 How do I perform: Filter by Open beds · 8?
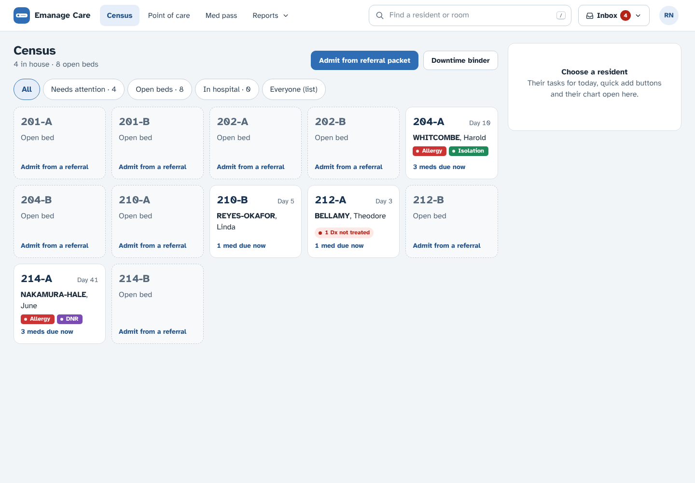click(x=160, y=89)
